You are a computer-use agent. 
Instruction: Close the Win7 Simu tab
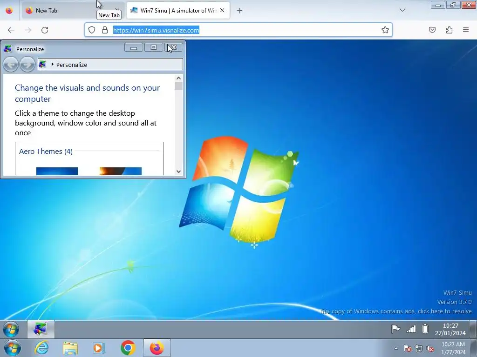[x=222, y=10]
